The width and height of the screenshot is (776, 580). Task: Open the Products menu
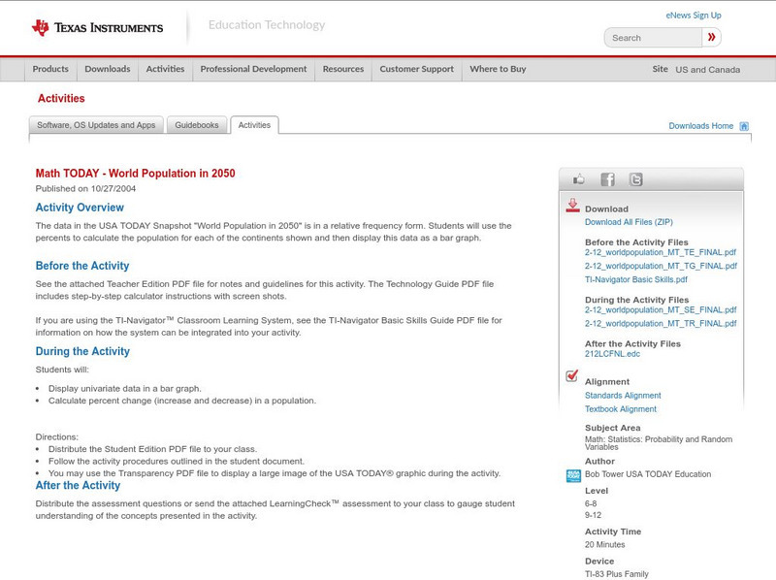pos(50,69)
